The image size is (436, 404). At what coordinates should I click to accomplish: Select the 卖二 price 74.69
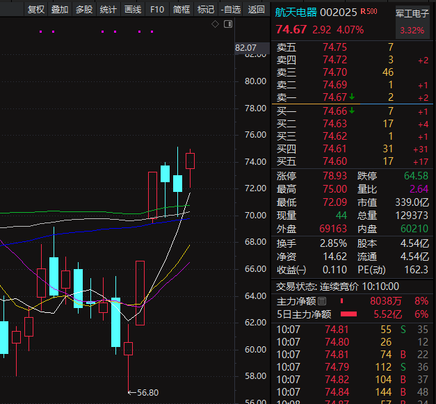pos(334,85)
